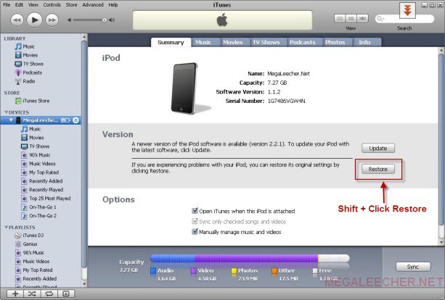Screen dimensions: 445x300
Task: Open the Help menu
Action: click(x=113, y=5)
